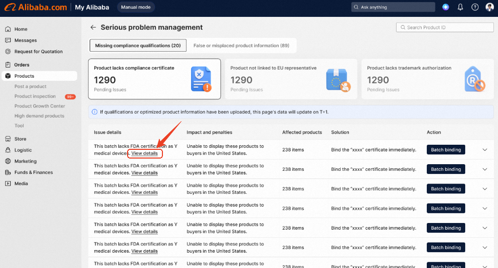The image size is (498, 268).
Task: Open View details link in fifth row
Action: tap(144, 232)
